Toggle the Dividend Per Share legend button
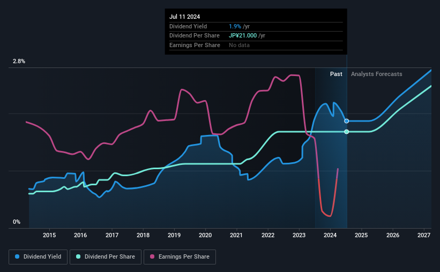Screen dimensions: 440x272 [106, 257]
